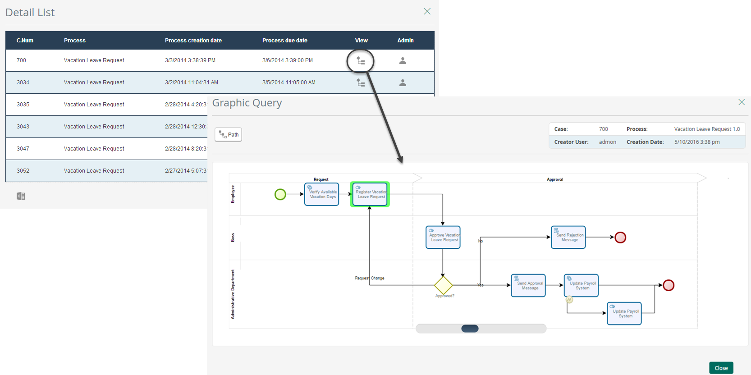Image resolution: width=751 pixels, height=375 pixels.
Task: Click the Request phase label
Action: 321,179
